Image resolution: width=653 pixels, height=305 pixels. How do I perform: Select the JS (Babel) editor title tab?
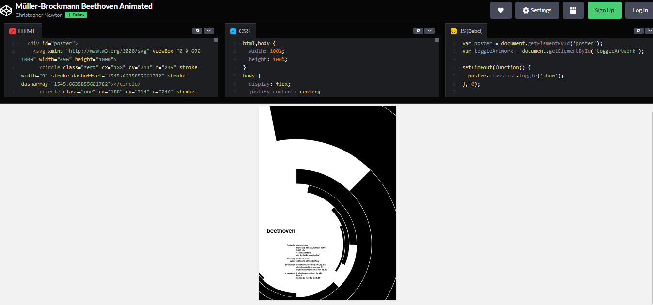467,31
